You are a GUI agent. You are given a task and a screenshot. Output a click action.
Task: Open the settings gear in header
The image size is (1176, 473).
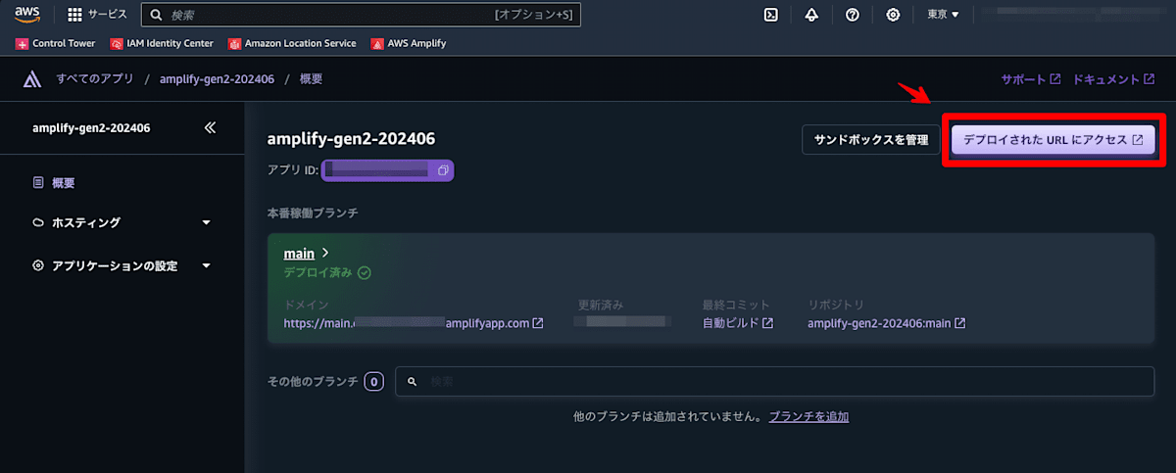(x=893, y=15)
